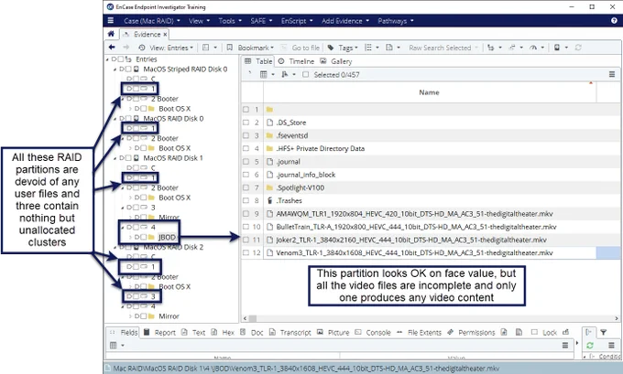The image size is (623, 374).
Task: Click the page icon left of Lock
Action: point(519,332)
